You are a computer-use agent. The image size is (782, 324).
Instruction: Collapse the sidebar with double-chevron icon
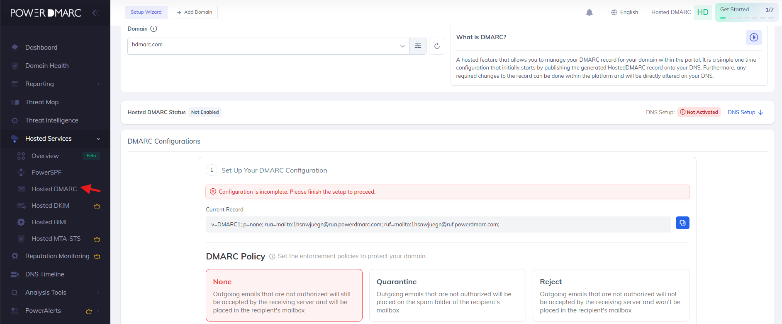pos(95,13)
